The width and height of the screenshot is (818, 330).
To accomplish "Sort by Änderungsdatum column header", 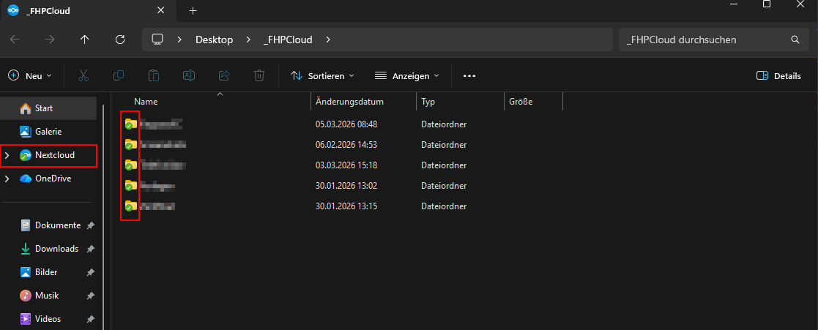I will (349, 102).
